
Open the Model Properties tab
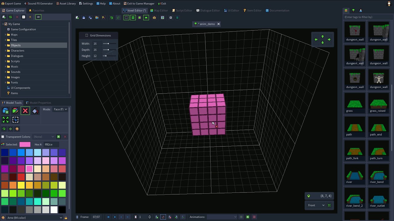(38, 103)
